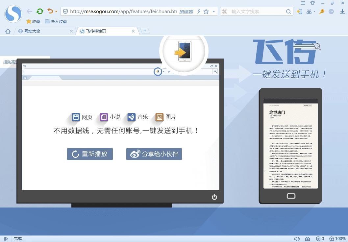This screenshot has width=348, height=242.
Task: Click the 搜狗高速 side label
Action: pos(10,62)
